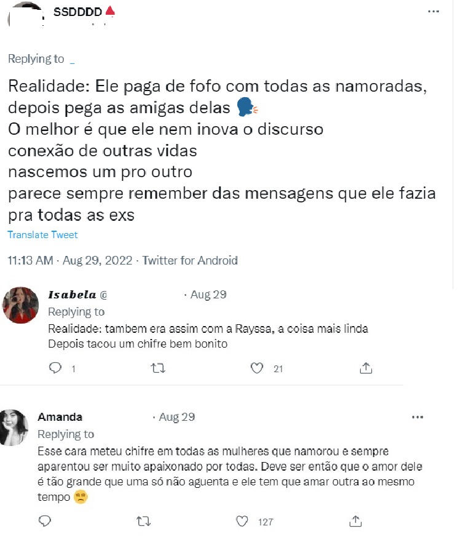Open more options on Amanda's reply
Image resolution: width=461 pixels, height=542 pixels.
[418, 417]
